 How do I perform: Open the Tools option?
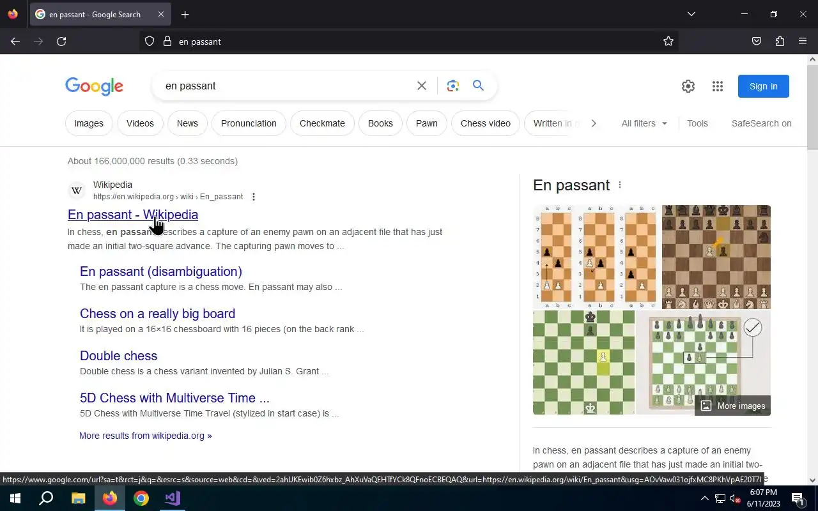(x=697, y=123)
